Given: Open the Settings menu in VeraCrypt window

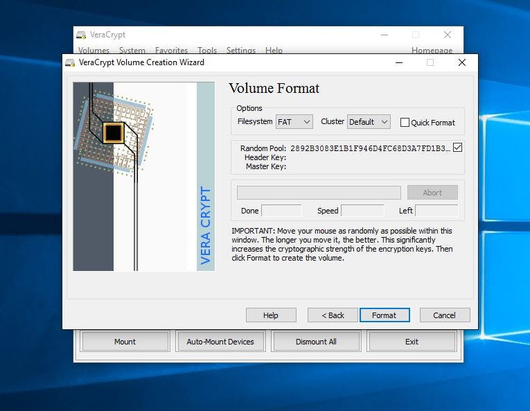Looking at the screenshot, I should (x=241, y=51).
